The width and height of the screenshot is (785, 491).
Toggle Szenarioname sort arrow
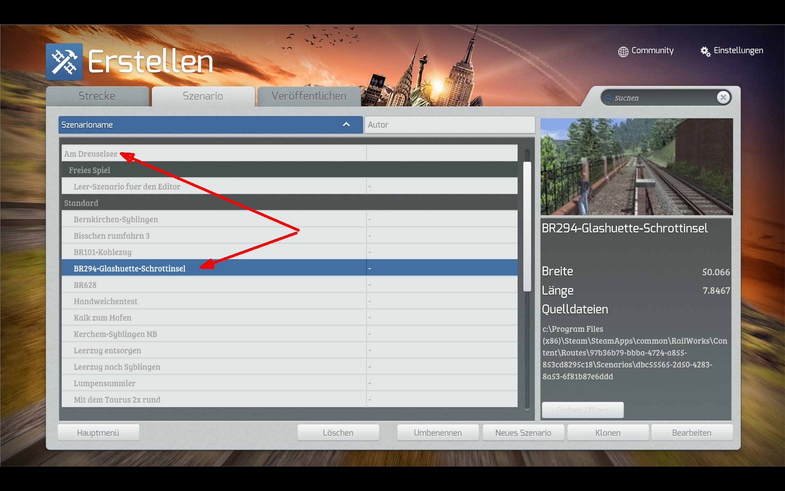pyautogui.click(x=346, y=124)
